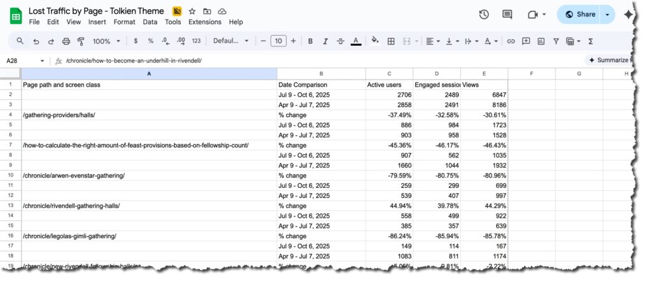
Task: Toggle bold formatting
Action: [310, 41]
